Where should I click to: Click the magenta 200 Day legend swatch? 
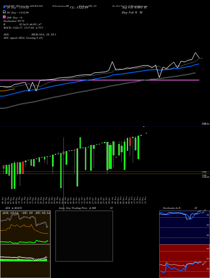(x=4, y=17)
